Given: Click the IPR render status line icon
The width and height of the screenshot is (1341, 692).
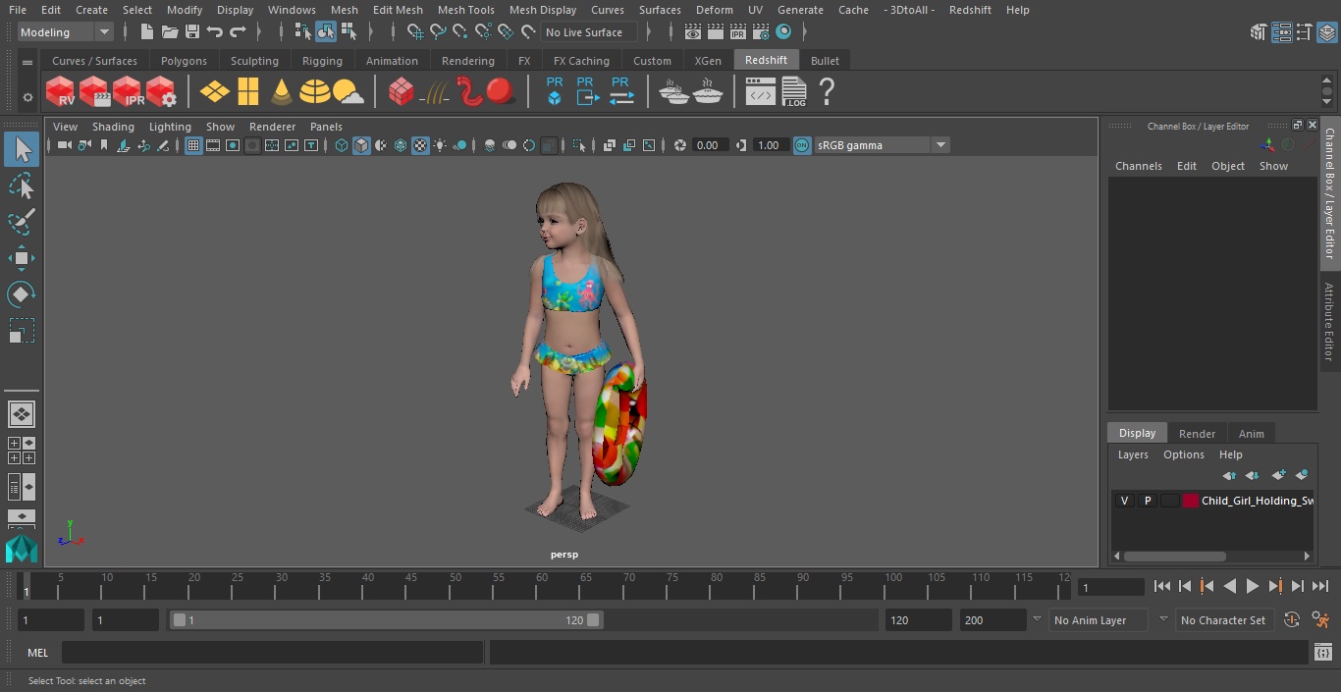Looking at the screenshot, I should tap(738, 32).
